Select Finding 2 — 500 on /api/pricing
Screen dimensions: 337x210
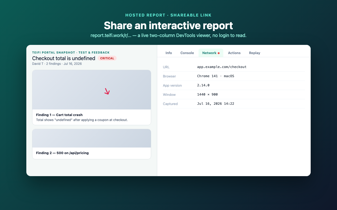coord(62,153)
